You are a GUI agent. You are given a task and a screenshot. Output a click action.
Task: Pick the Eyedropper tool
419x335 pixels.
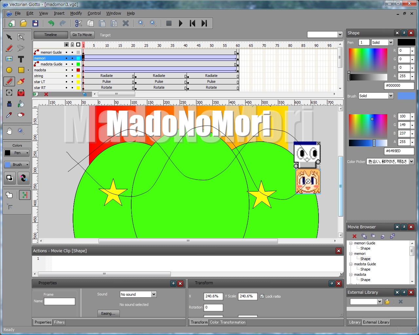click(9, 115)
